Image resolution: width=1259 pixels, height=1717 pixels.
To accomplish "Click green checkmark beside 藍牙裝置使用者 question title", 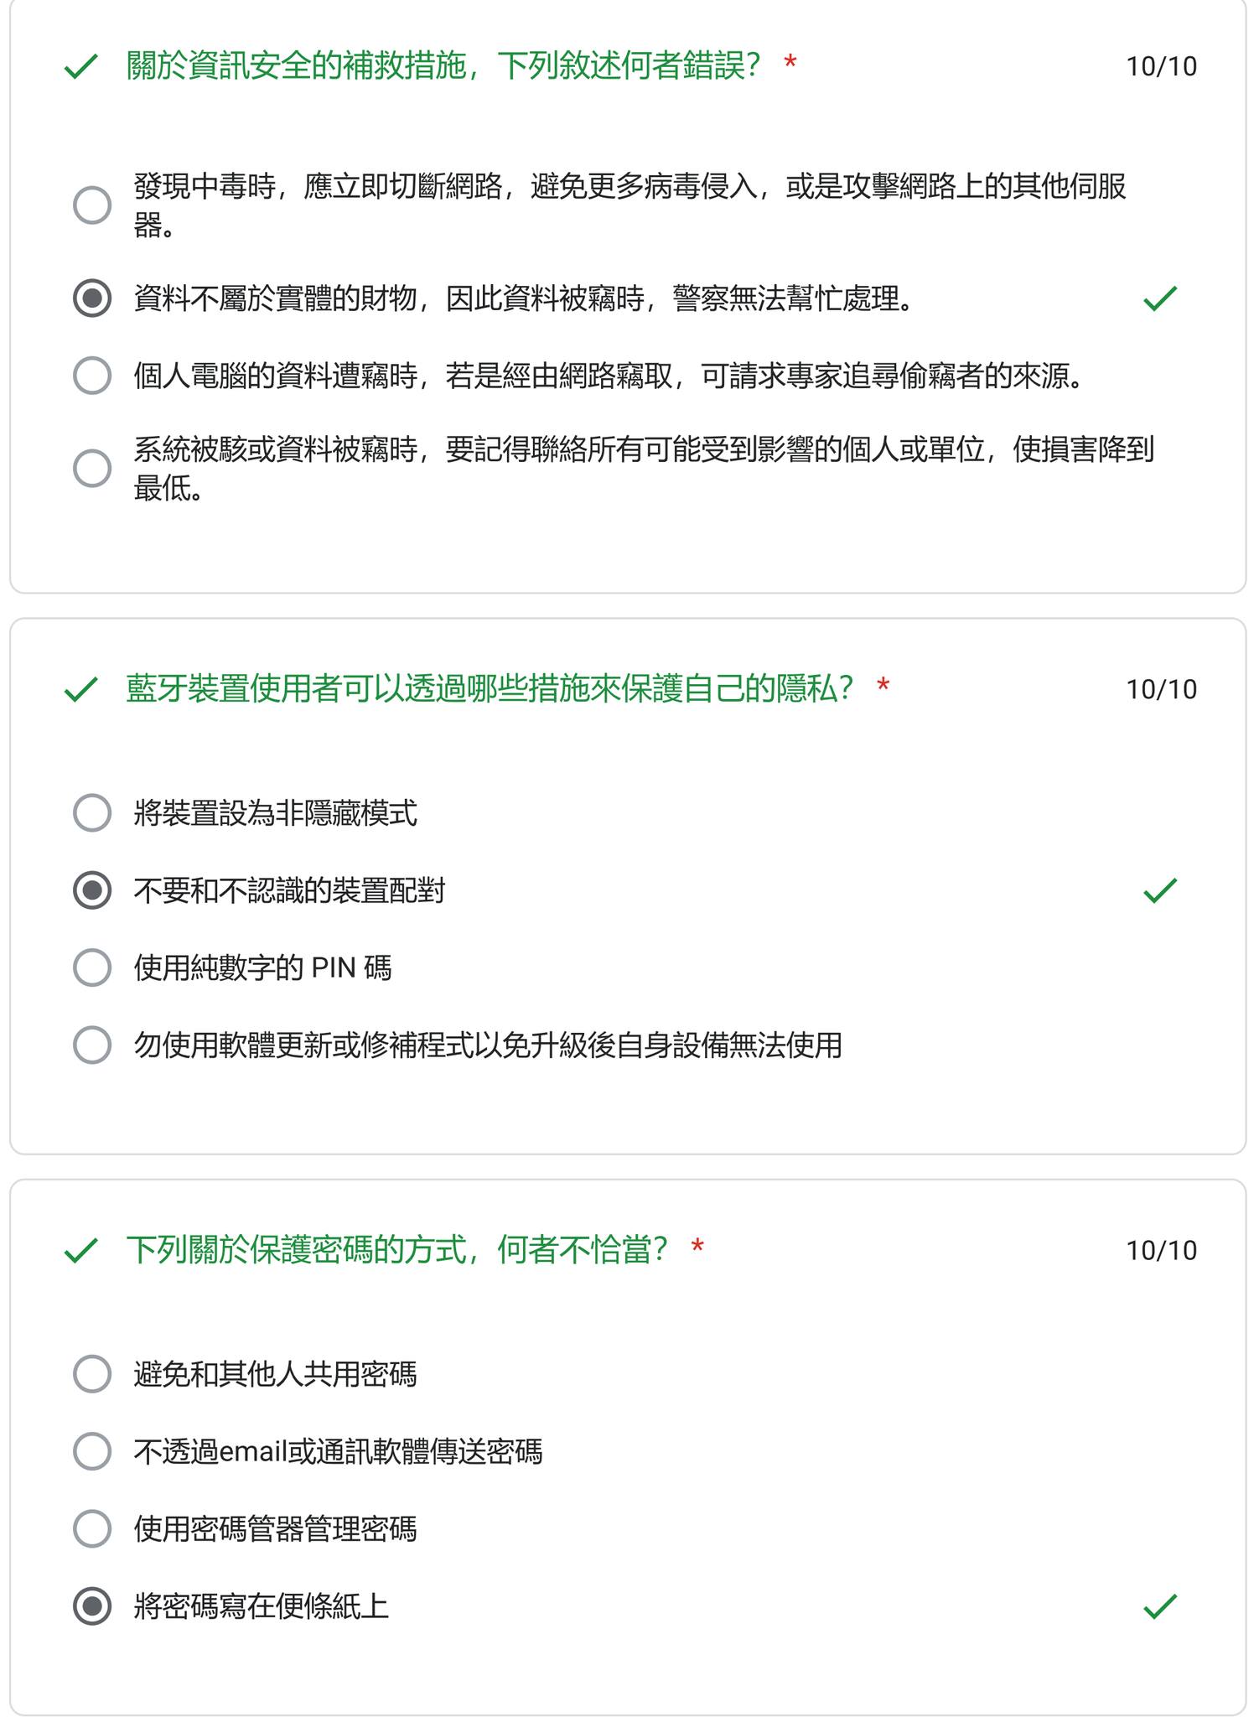I will [81, 689].
